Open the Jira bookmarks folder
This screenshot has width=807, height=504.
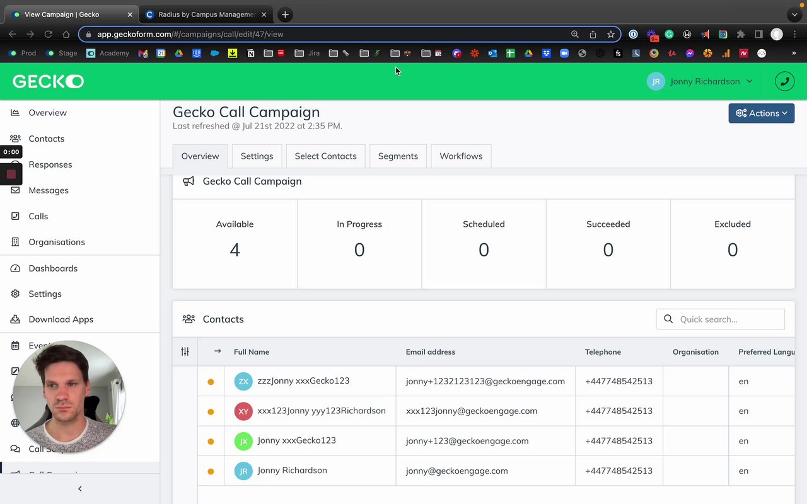[307, 54]
